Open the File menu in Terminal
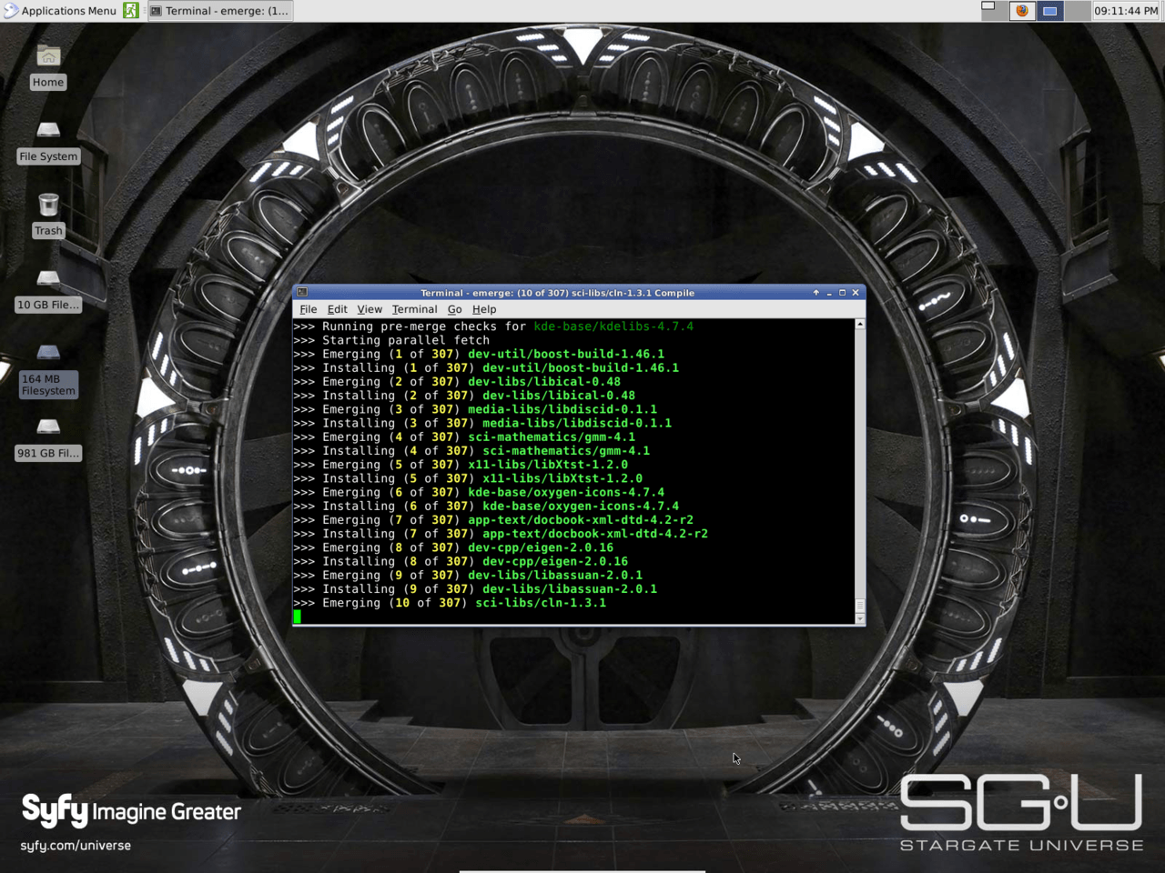The width and height of the screenshot is (1165, 873). 309,309
